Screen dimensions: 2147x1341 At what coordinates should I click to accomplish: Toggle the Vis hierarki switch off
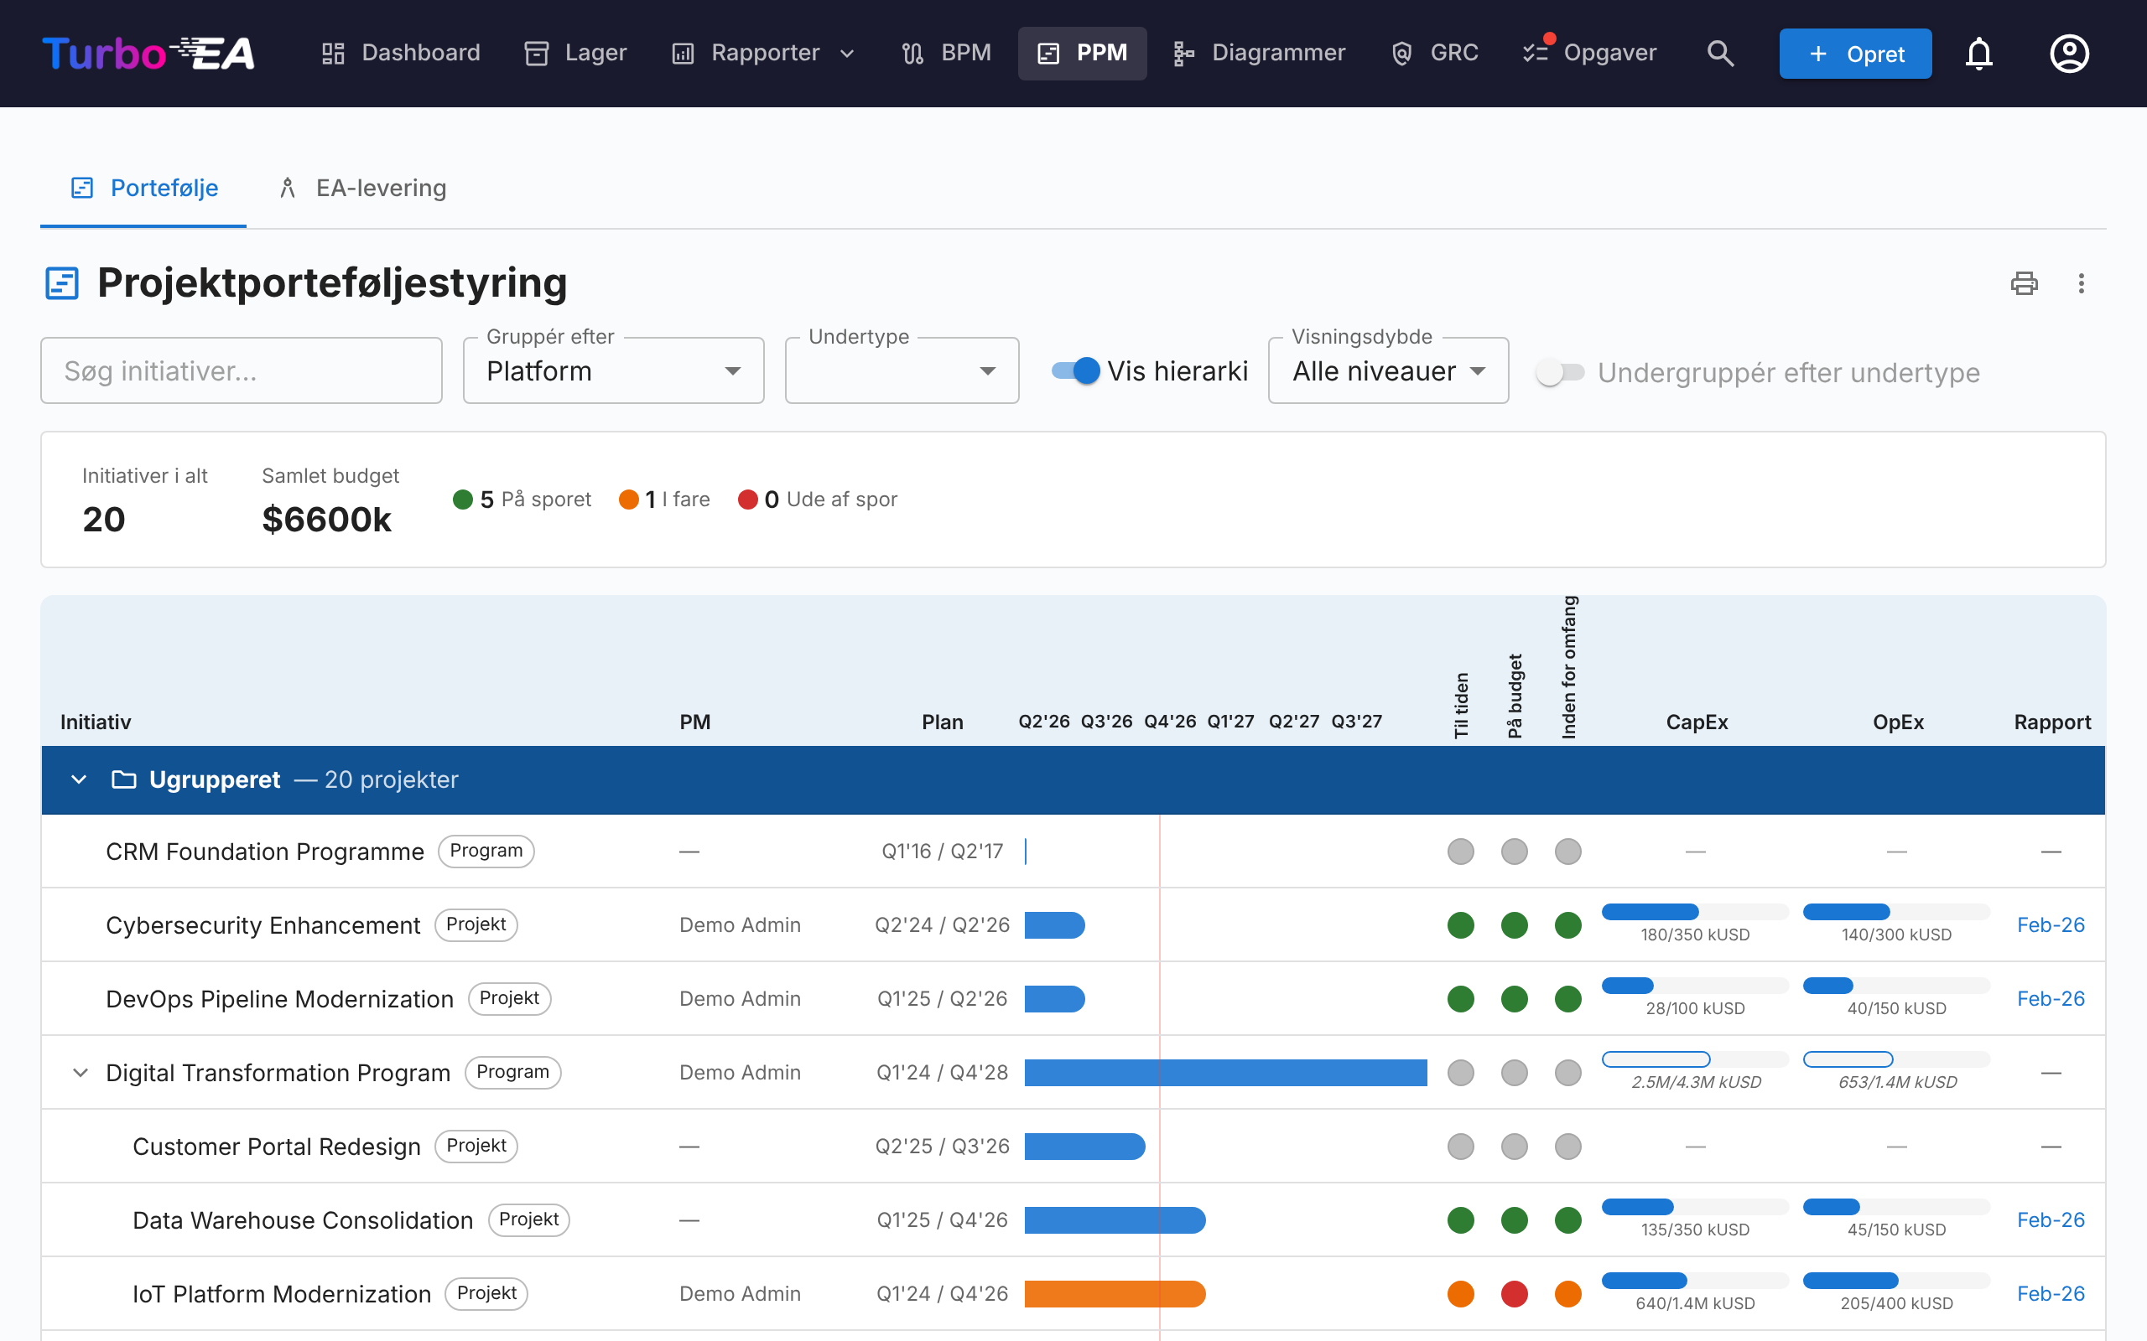tap(1076, 370)
